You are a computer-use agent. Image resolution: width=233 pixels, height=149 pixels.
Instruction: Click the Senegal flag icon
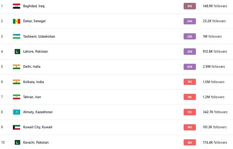click(16, 21)
